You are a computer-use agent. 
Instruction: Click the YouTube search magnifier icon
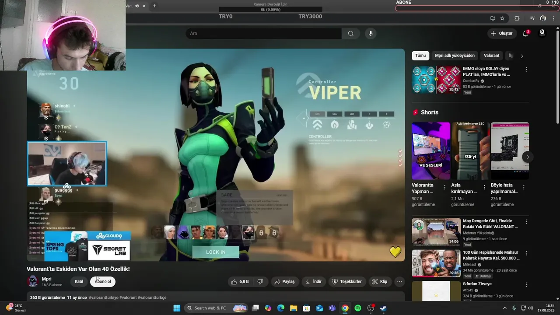(350, 33)
